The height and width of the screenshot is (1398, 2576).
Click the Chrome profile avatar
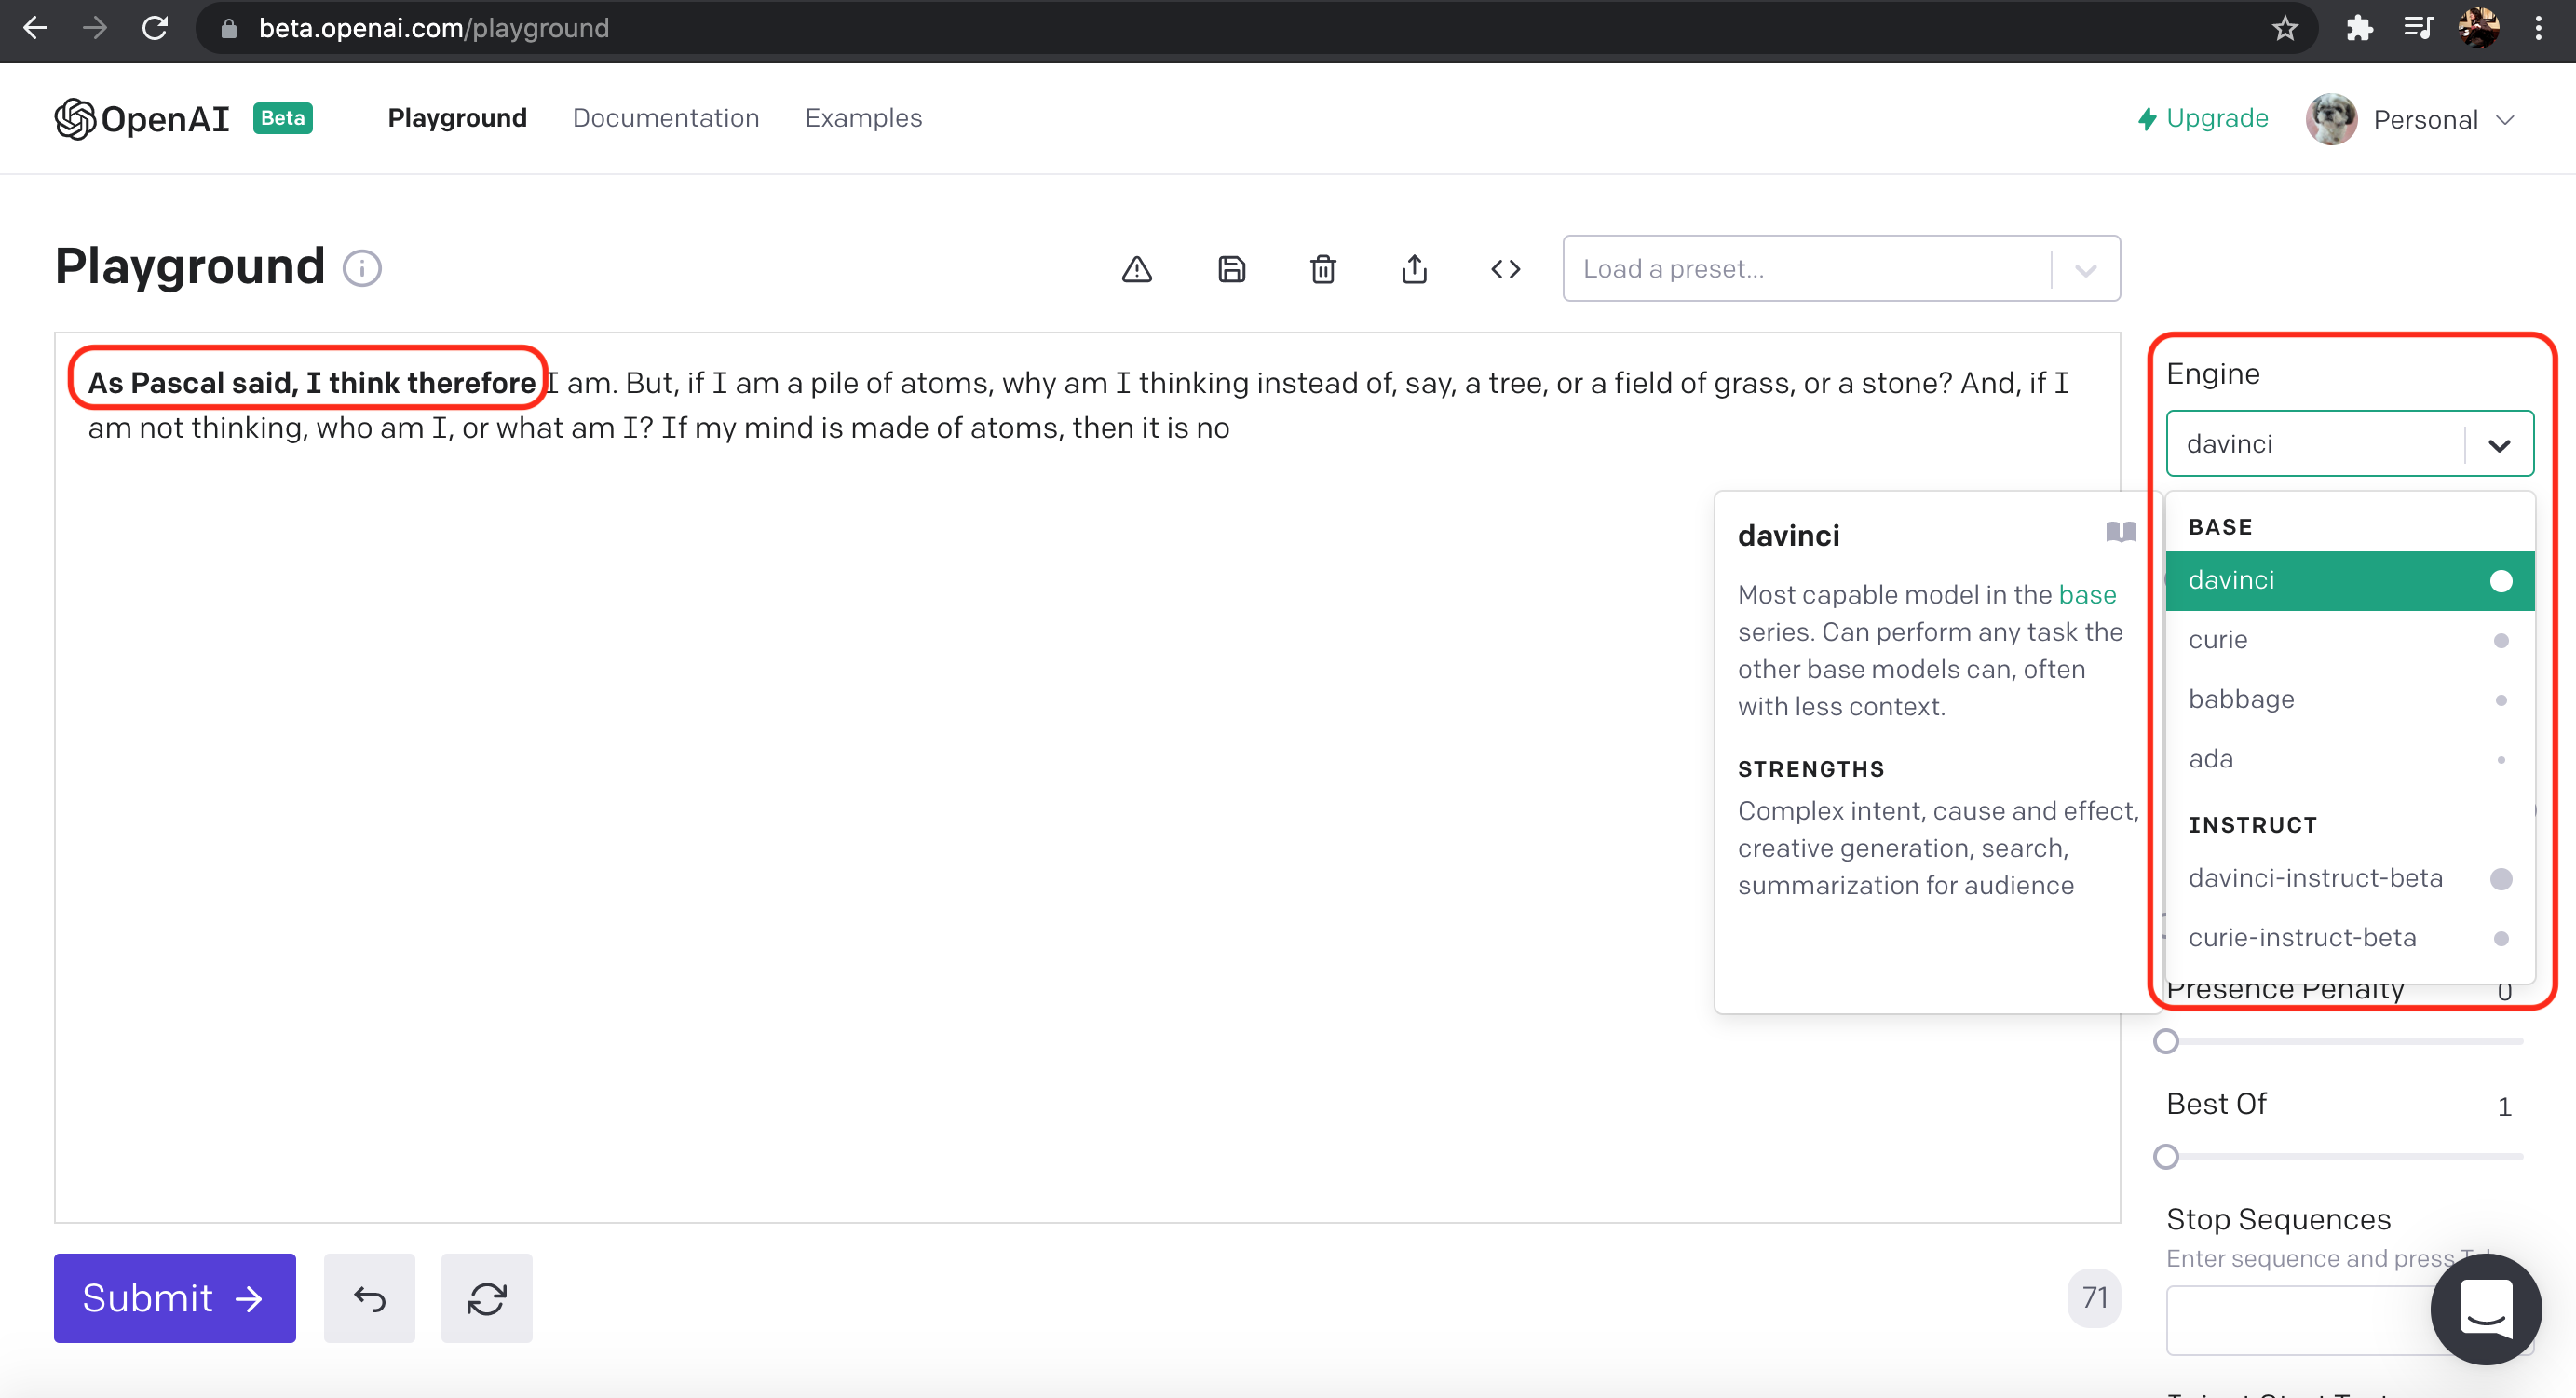coord(2479,28)
